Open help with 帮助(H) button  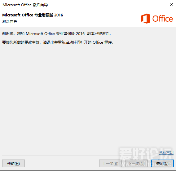click(x=13, y=163)
